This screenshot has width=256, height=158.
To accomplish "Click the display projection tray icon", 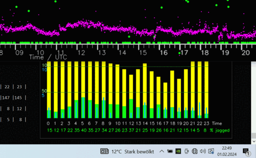I will [x=211, y=151].
